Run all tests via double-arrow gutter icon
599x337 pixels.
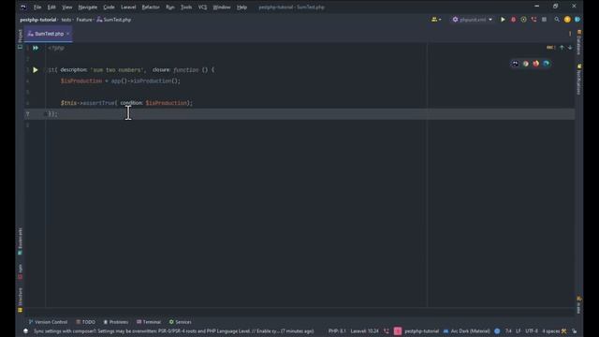click(36, 48)
